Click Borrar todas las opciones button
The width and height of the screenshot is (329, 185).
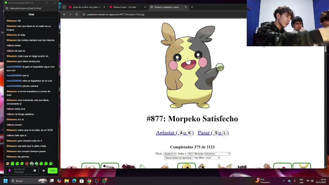(178, 158)
